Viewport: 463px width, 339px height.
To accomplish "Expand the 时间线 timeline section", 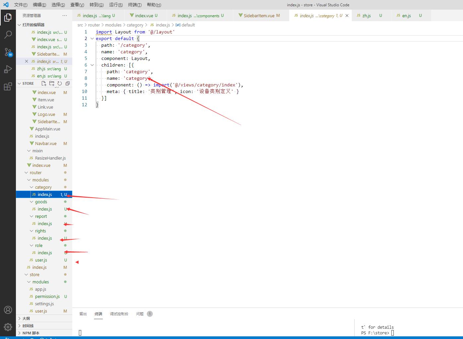I will click(x=44, y=326).
